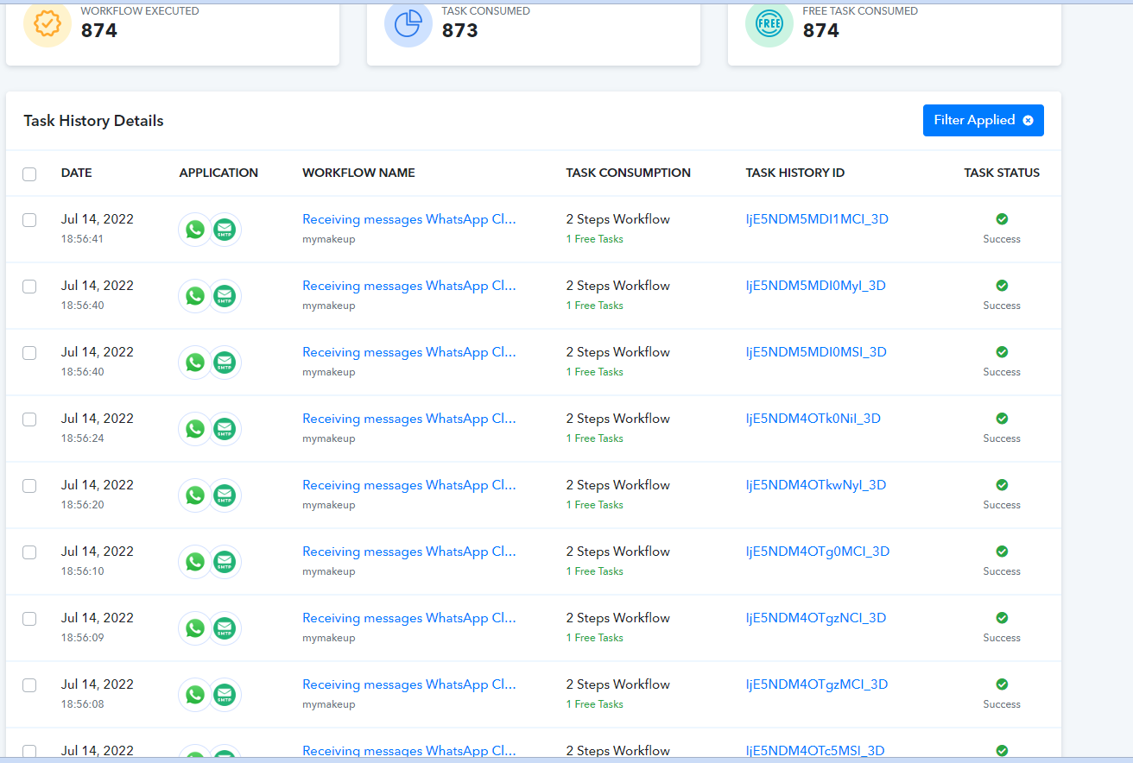Click the green Success checkmark in the 18:56:20 row

1002,485
